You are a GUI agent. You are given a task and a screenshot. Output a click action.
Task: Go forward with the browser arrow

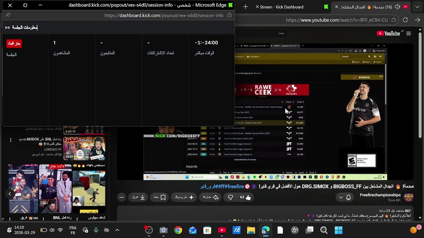417,20
